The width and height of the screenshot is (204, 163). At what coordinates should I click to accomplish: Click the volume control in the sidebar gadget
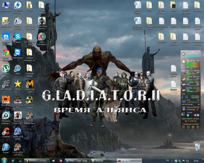pyautogui.click(x=197, y=115)
